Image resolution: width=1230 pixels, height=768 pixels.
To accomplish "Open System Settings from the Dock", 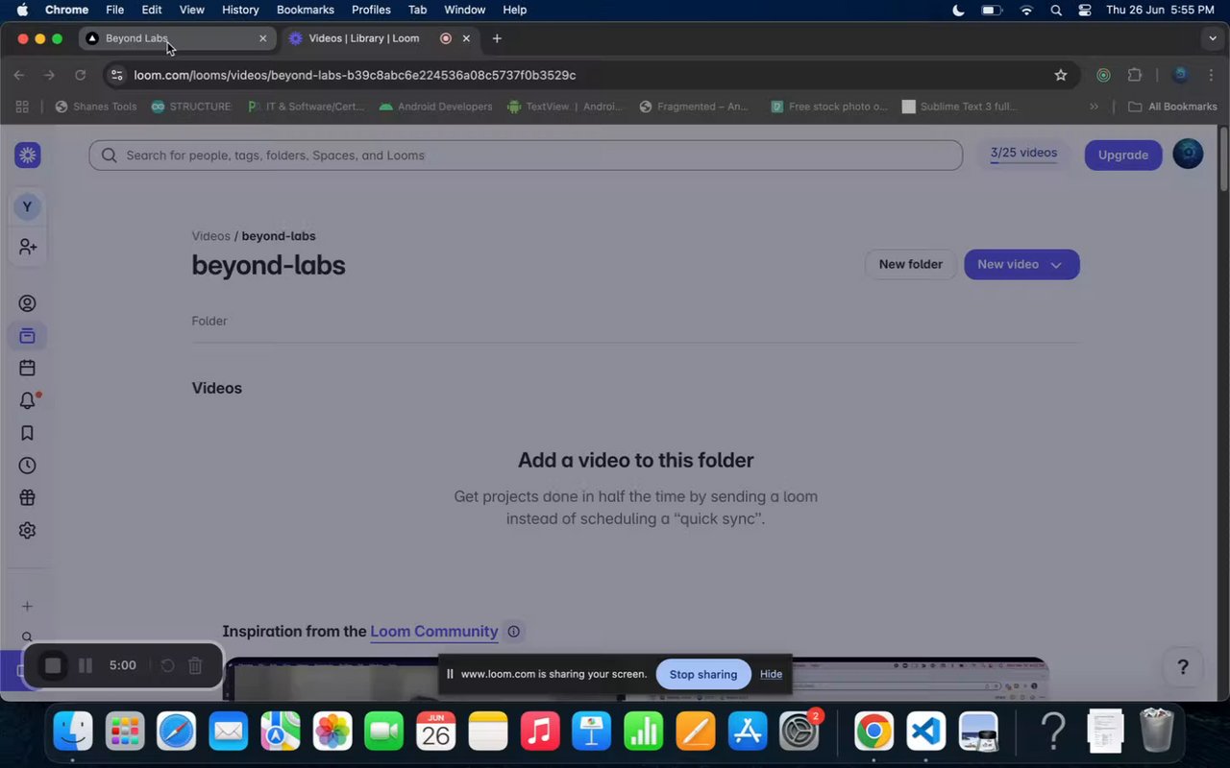I will point(799,732).
